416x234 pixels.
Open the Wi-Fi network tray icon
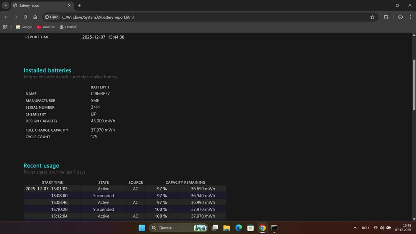[375, 228]
